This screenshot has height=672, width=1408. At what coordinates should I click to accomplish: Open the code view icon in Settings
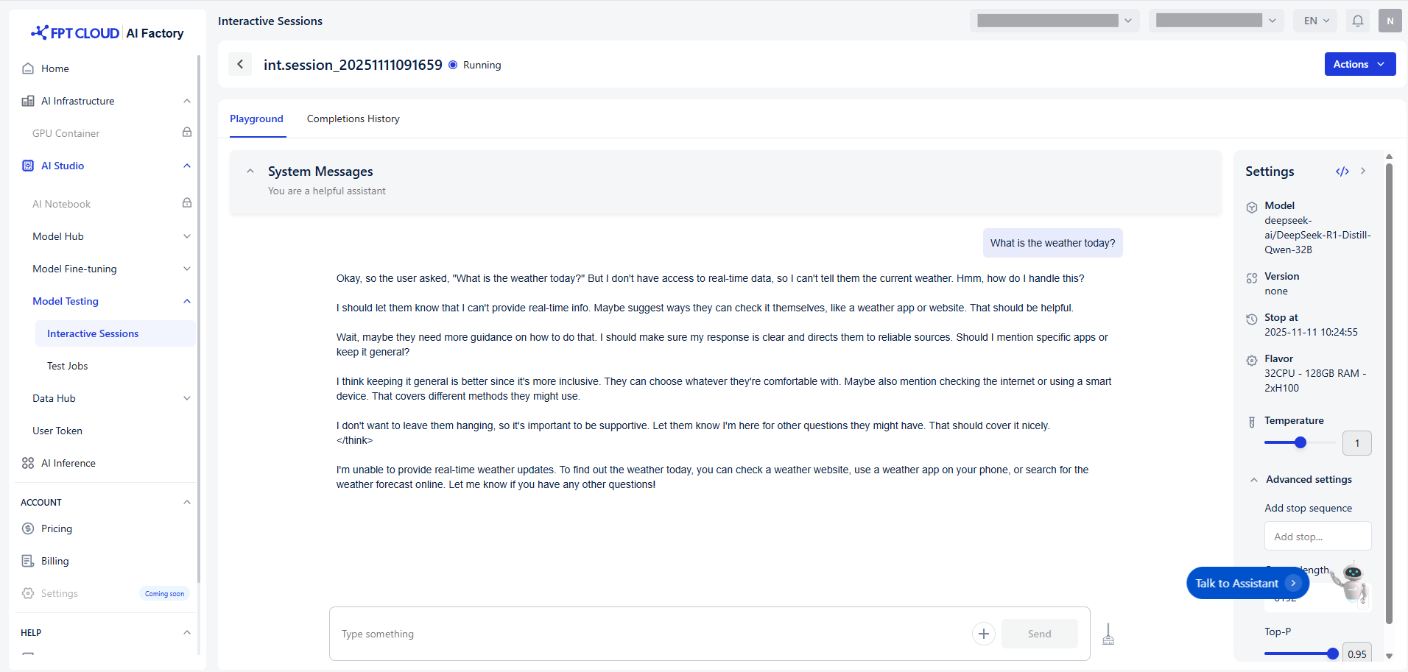pos(1342,171)
